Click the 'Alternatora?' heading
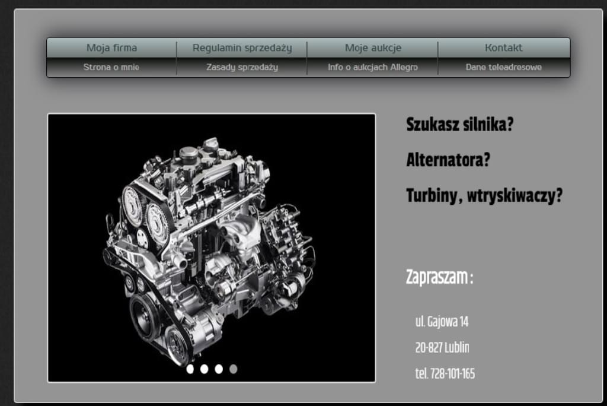Viewport: 607px width, 406px height. (x=448, y=160)
